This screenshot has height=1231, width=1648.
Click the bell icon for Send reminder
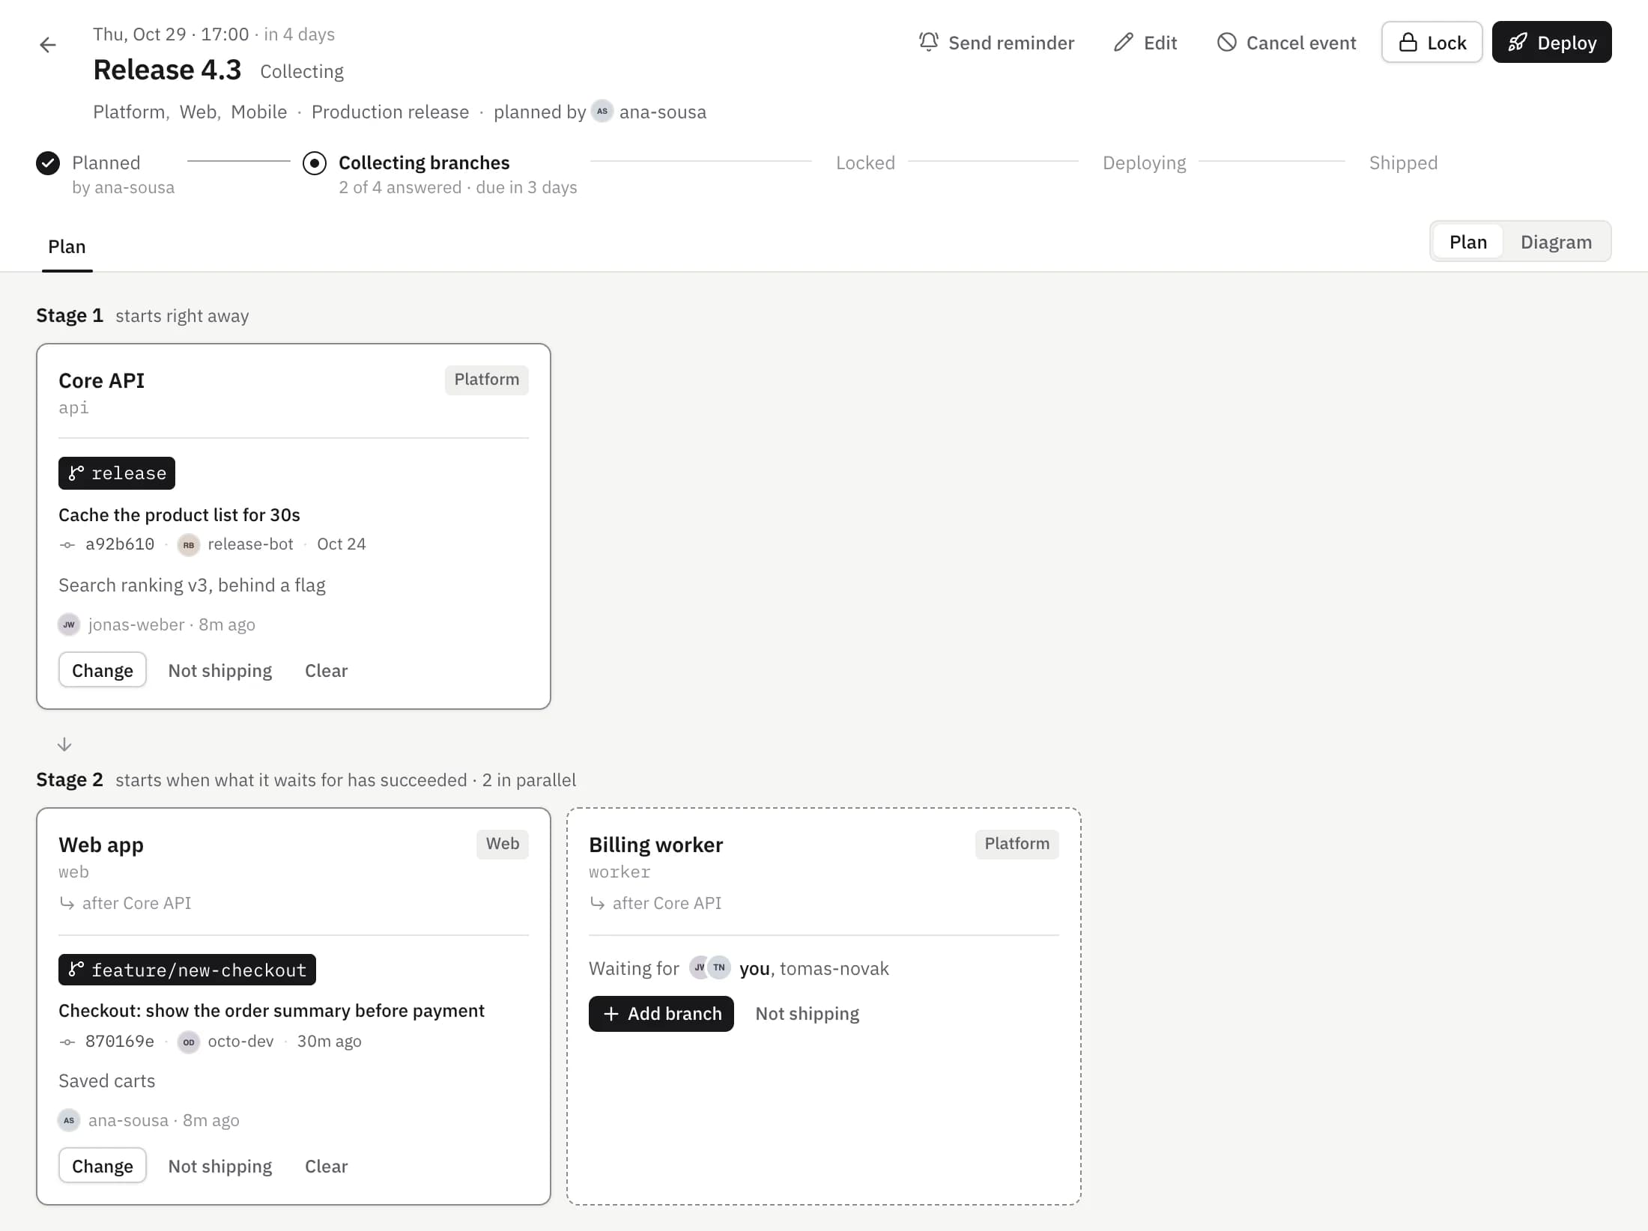coord(928,42)
